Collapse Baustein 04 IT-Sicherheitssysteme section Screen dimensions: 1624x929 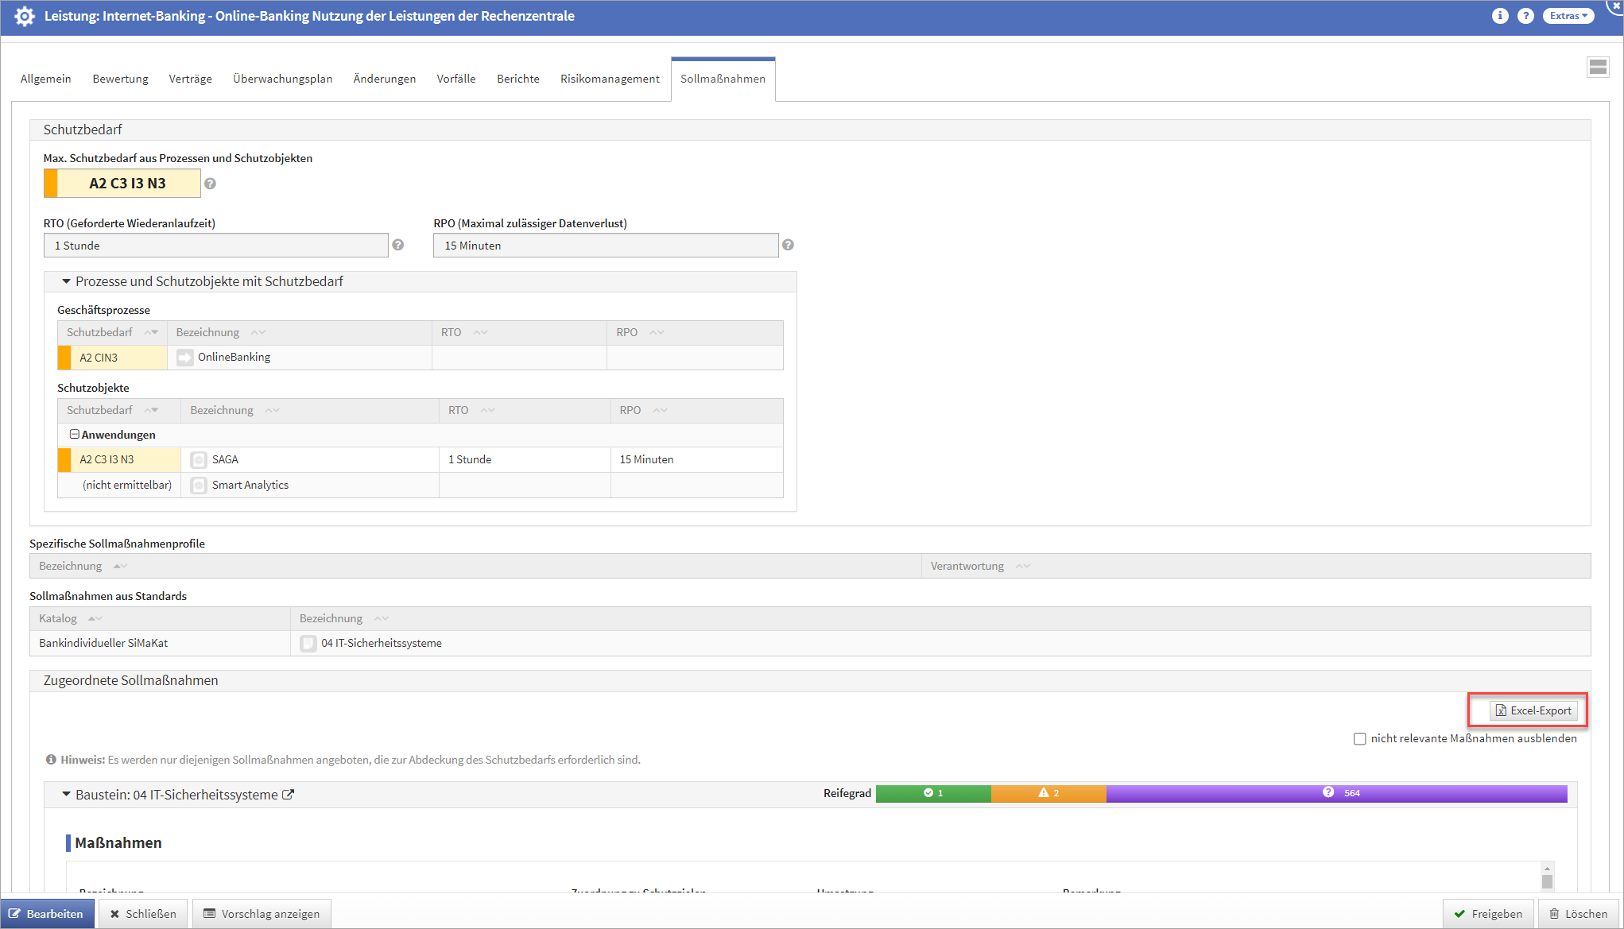pos(66,794)
